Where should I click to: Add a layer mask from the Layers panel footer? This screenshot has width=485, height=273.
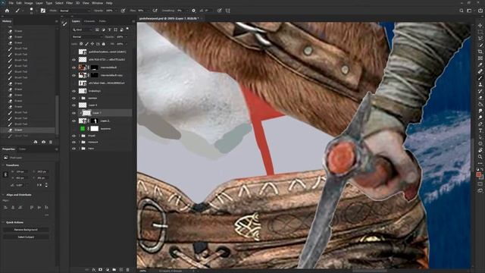coord(101,270)
